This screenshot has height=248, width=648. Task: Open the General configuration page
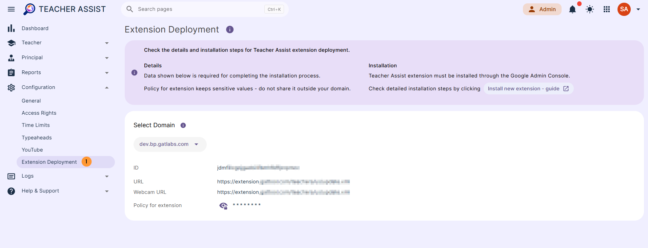coord(31,101)
